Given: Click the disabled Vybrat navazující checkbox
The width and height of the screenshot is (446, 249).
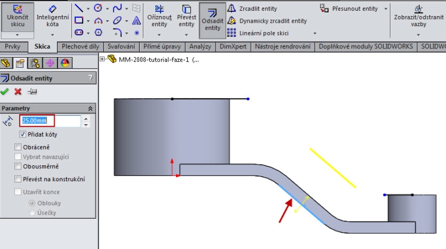Looking at the screenshot, I should (x=18, y=157).
